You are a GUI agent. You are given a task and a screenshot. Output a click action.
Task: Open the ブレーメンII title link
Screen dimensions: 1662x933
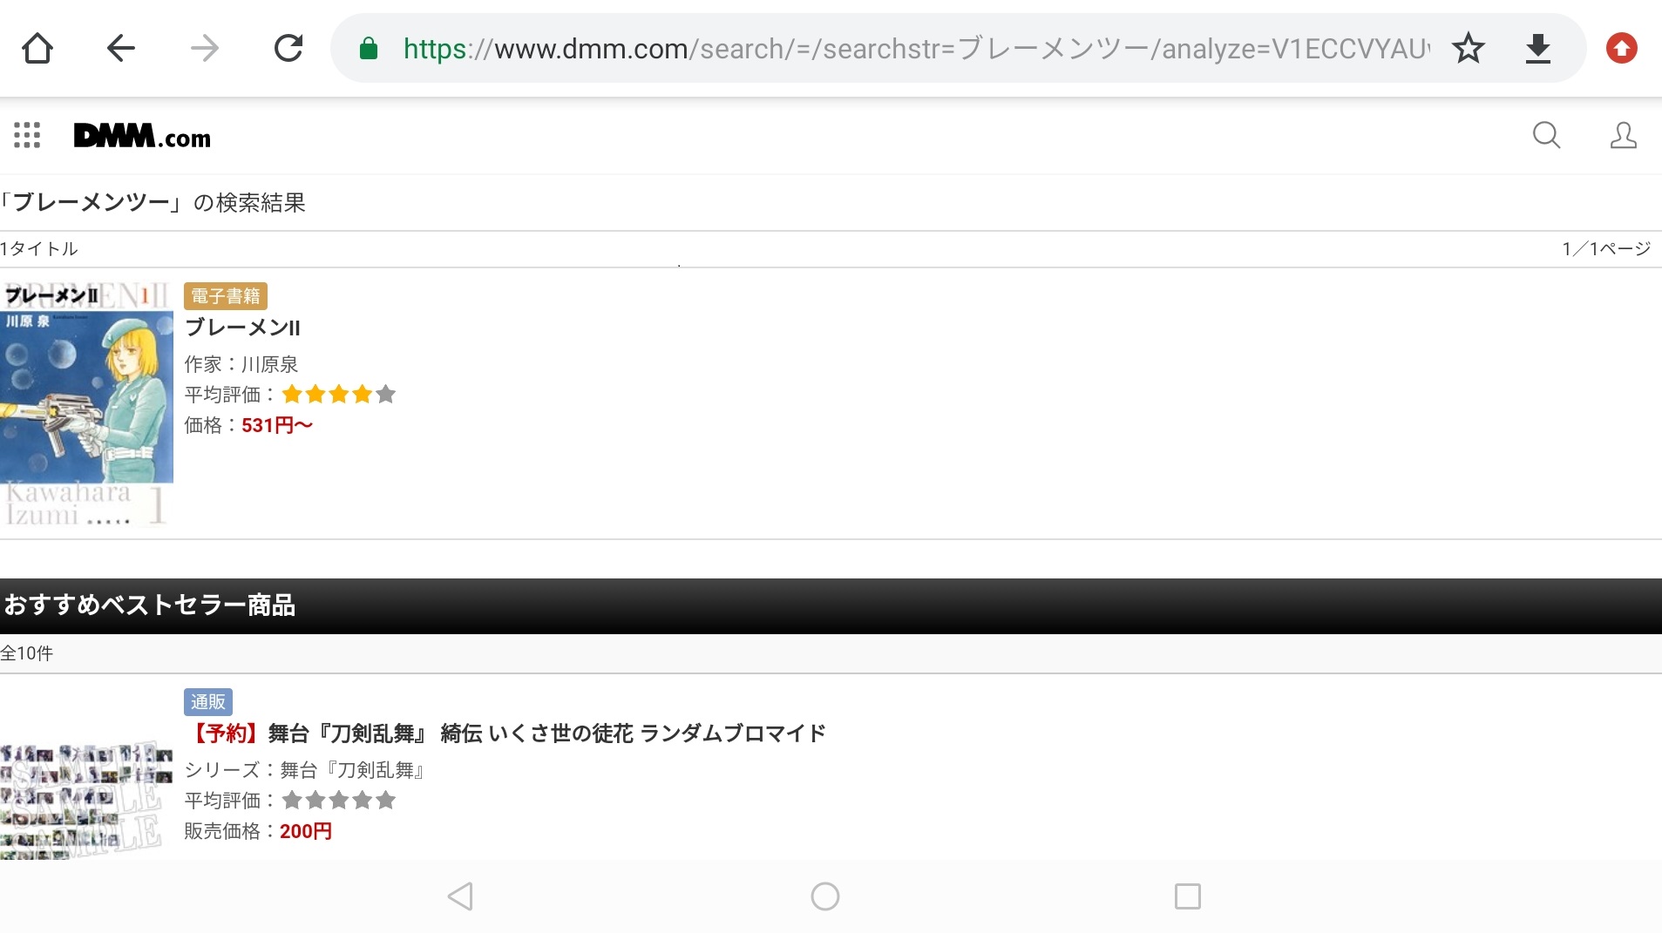[x=242, y=328]
